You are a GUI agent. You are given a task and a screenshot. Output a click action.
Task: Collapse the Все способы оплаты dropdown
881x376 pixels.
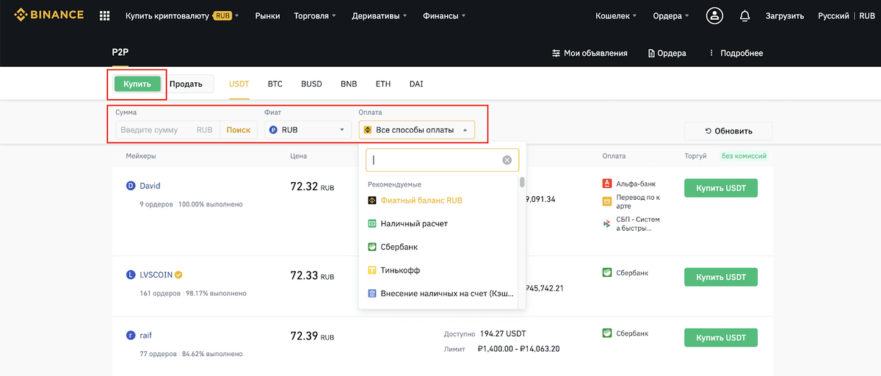pos(416,130)
